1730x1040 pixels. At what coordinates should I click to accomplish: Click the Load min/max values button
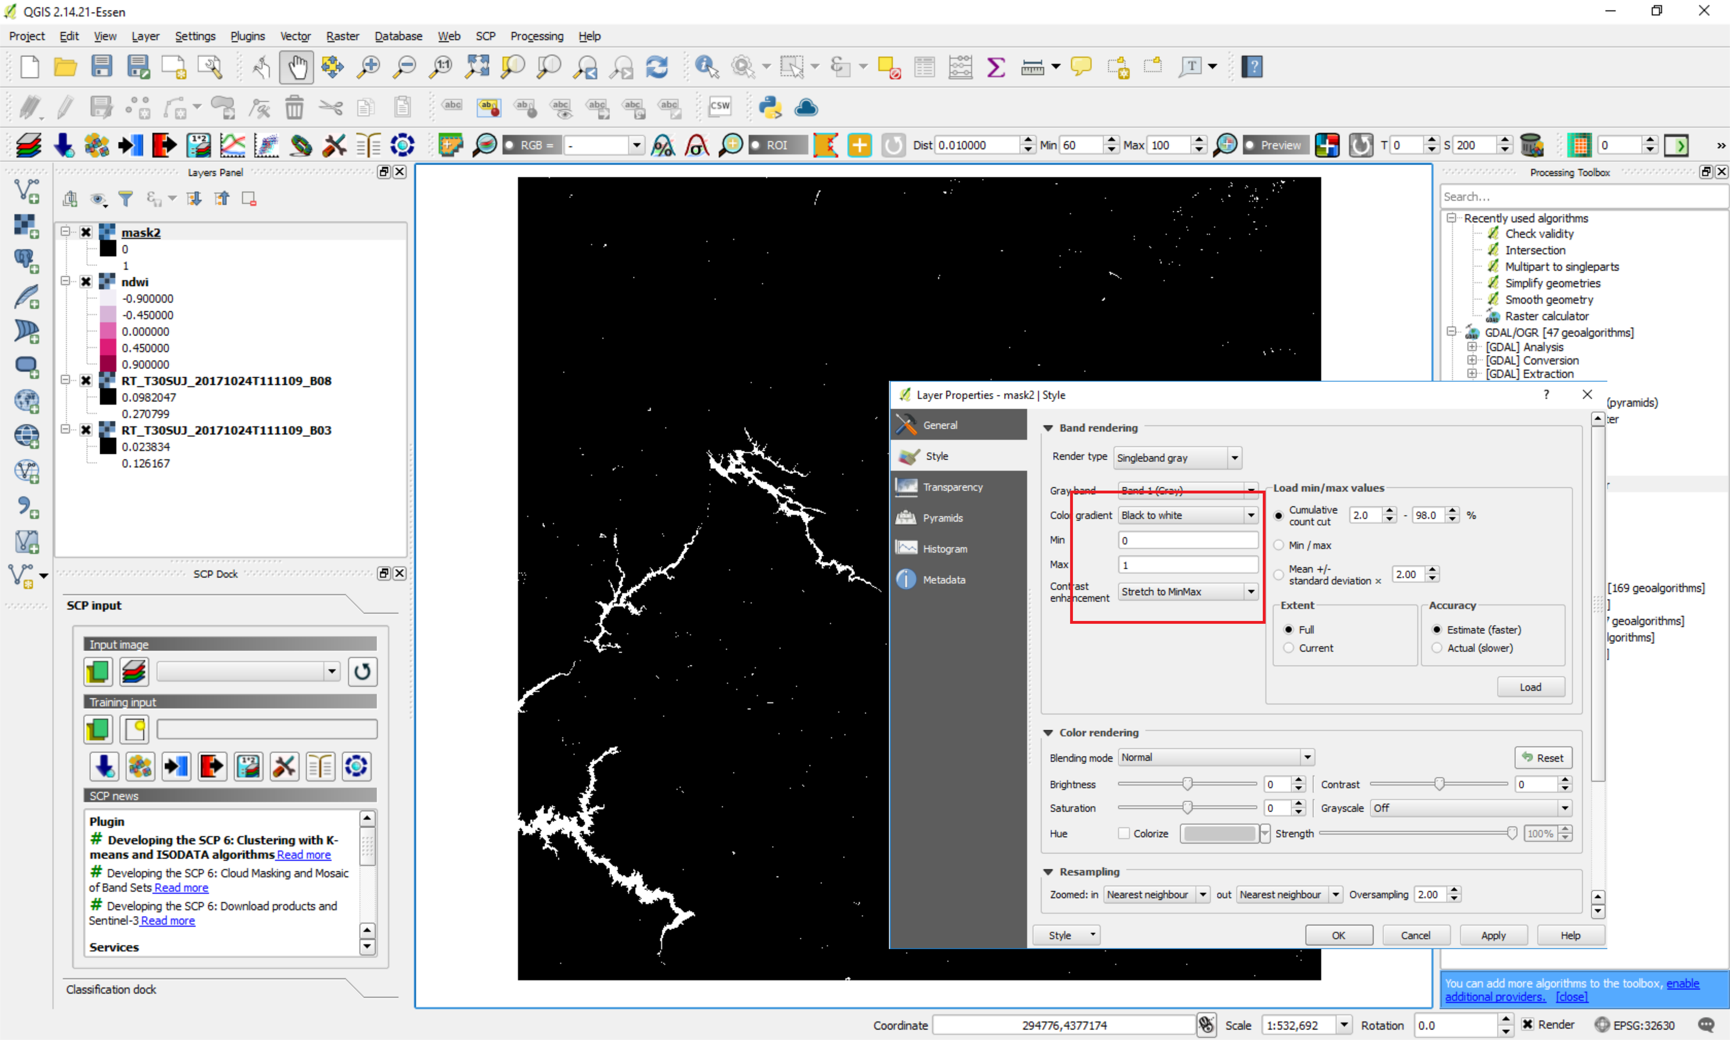1530,687
